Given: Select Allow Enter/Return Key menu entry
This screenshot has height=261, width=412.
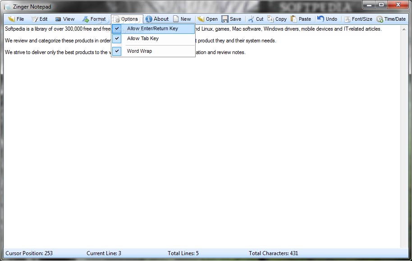Looking at the screenshot, I should pyautogui.click(x=153, y=28).
